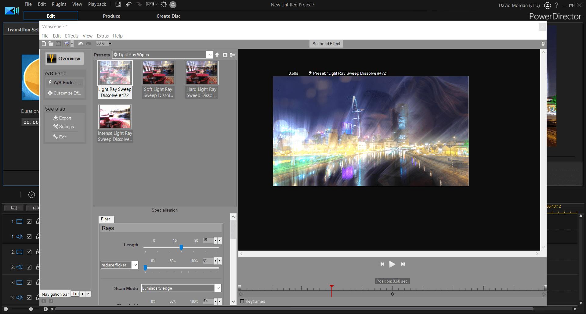Open the Vitascene Help menu
This screenshot has height=314, width=586.
[x=118, y=36]
